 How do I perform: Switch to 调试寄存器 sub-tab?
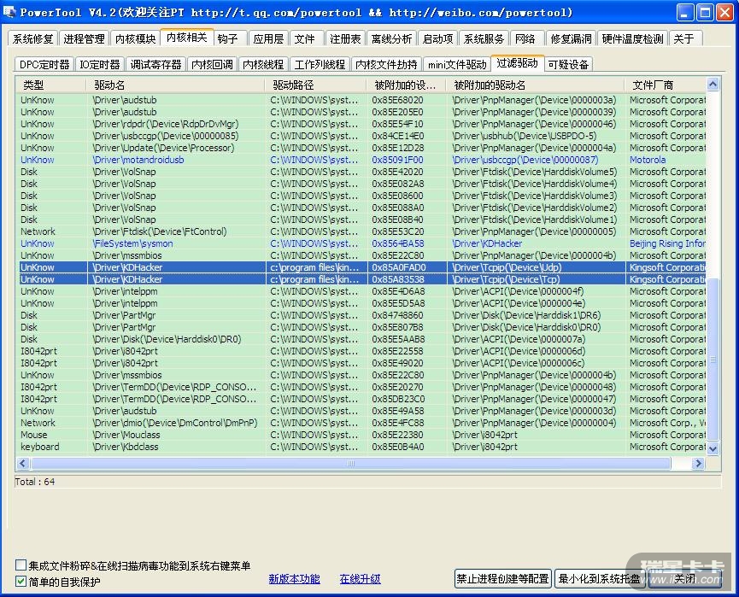pyautogui.click(x=155, y=64)
